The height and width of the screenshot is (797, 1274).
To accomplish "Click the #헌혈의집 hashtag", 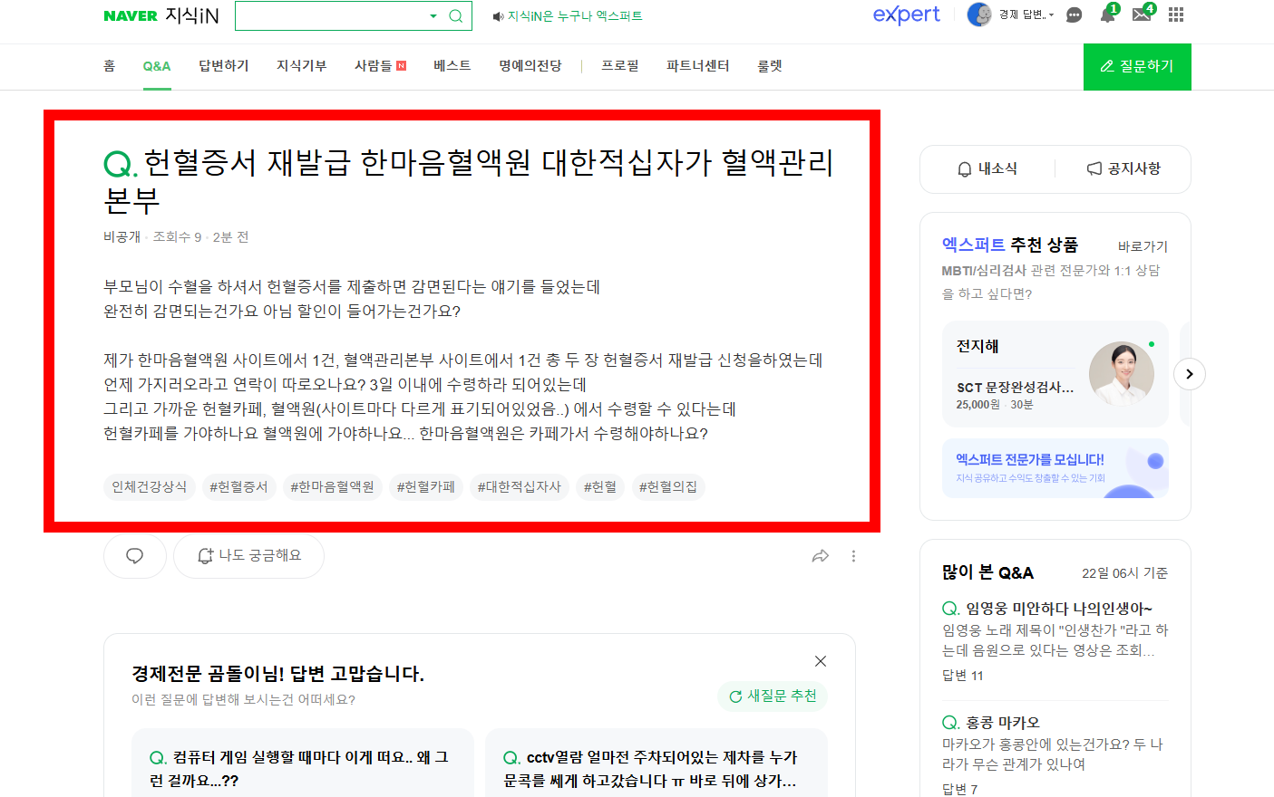I will pyautogui.click(x=668, y=487).
